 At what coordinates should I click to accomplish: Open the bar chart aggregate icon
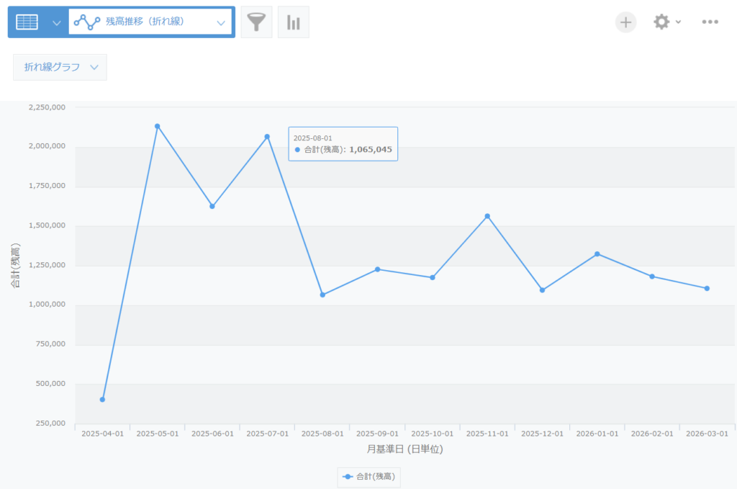point(293,22)
